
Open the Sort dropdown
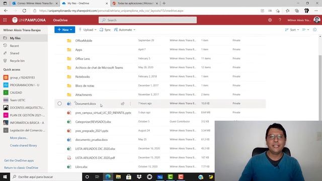click(292, 30)
